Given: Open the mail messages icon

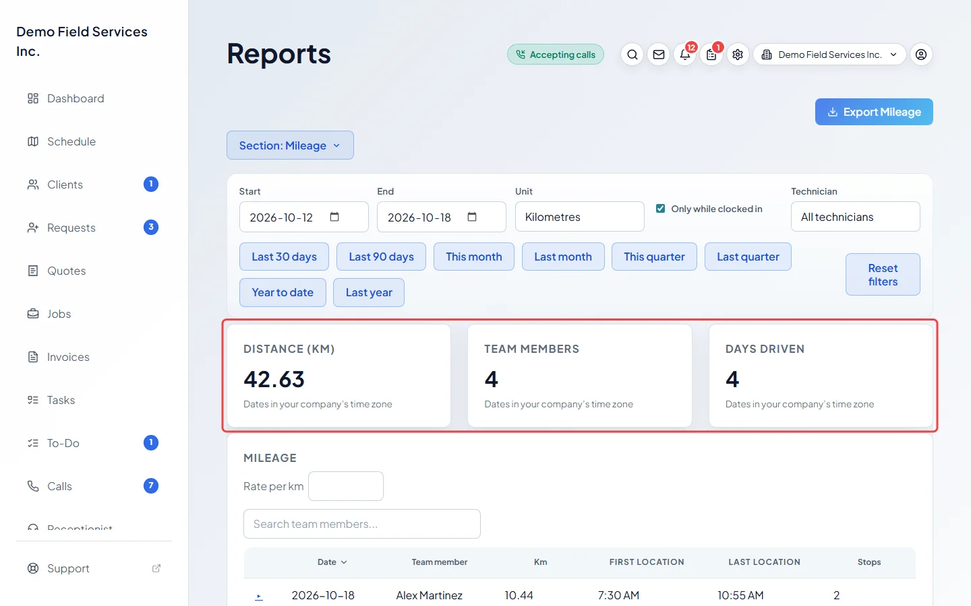Looking at the screenshot, I should pyautogui.click(x=659, y=55).
